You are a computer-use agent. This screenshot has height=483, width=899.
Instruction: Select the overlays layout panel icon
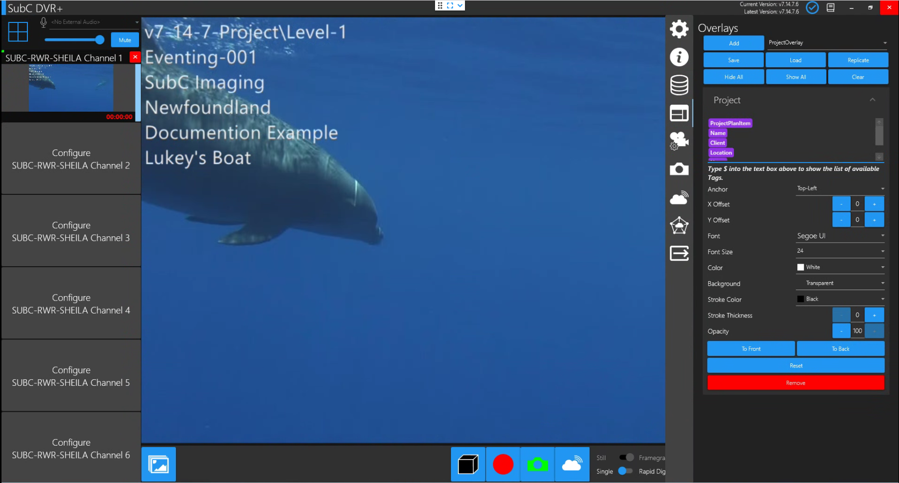[679, 114]
